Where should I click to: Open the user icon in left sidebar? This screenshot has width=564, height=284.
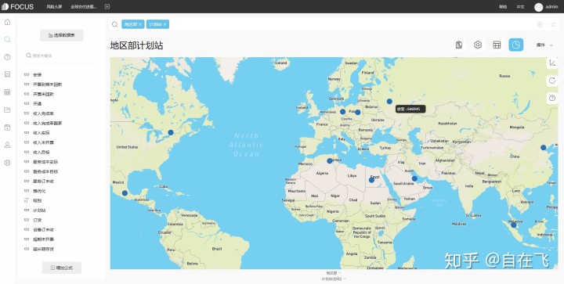point(7,145)
